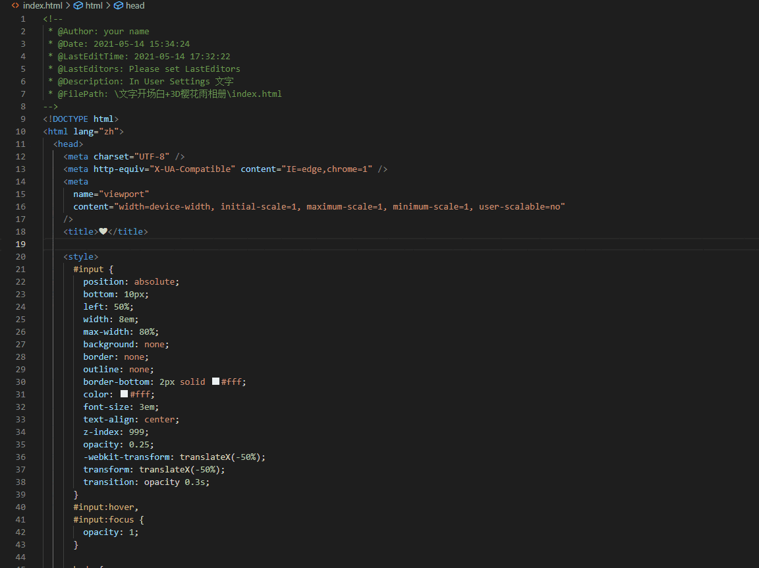Click the cube icon before html breadcrumb
The height and width of the screenshot is (568, 759).
pos(78,6)
